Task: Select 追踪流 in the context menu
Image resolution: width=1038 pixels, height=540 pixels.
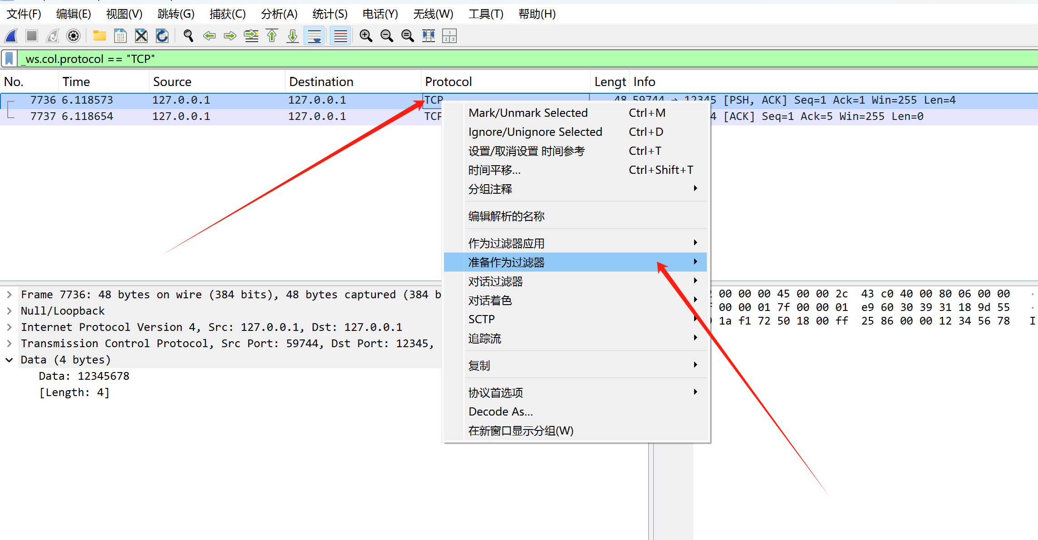Action: 485,338
